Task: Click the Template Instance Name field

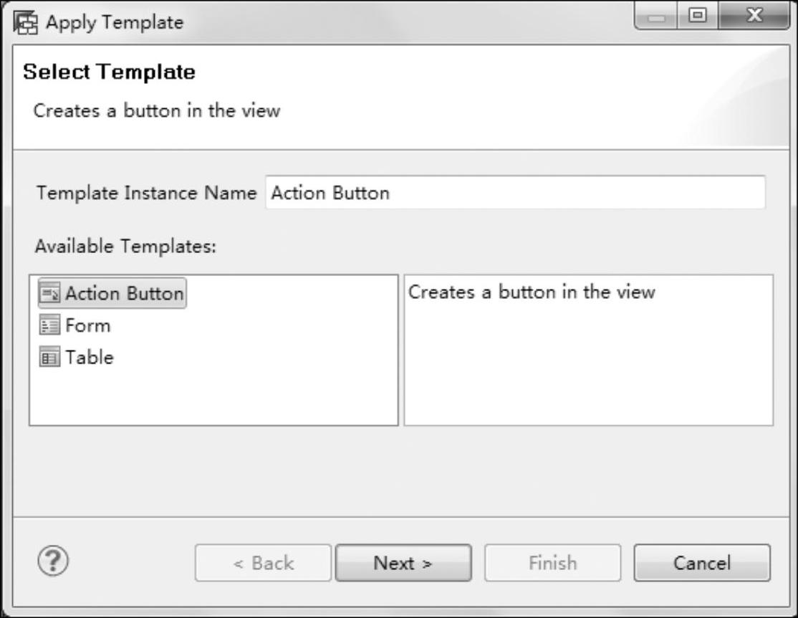Action: [x=515, y=193]
